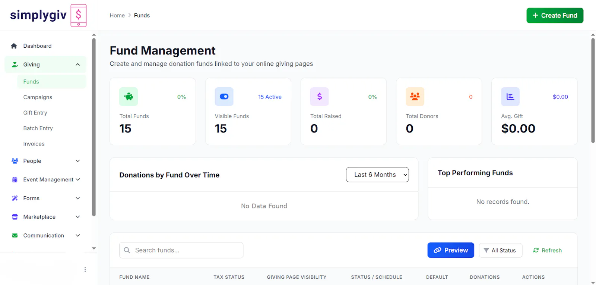Expand the Communication menu section
The image size is (596, 285).
77,235
